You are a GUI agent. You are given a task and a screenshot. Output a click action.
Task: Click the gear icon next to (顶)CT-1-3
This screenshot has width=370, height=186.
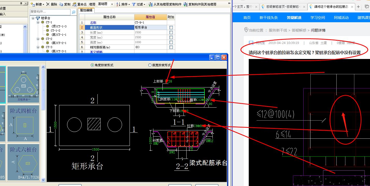47,26
